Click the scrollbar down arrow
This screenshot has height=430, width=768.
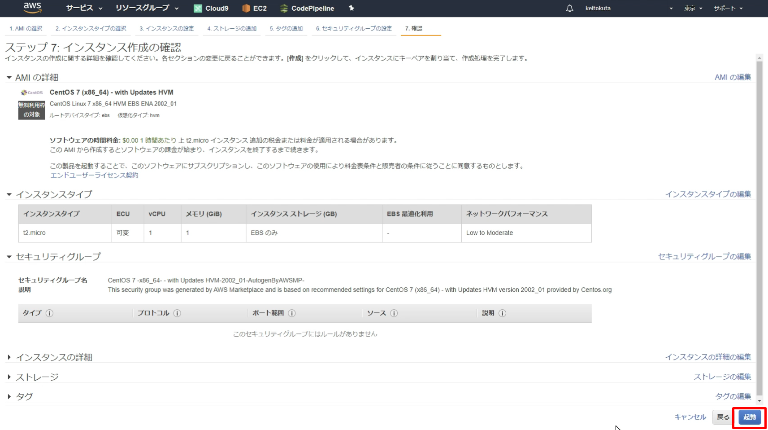pyautogui.click(x=759, y=400)
